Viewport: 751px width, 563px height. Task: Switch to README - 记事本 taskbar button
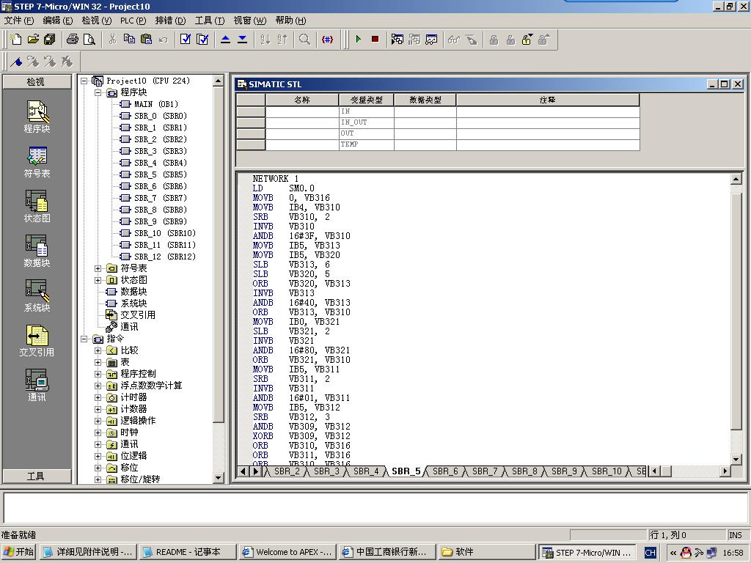coord(188,552)
